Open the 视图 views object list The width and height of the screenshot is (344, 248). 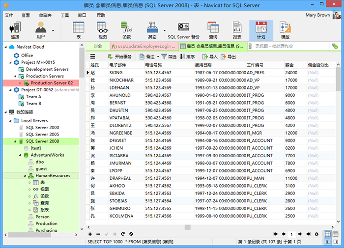102,30
